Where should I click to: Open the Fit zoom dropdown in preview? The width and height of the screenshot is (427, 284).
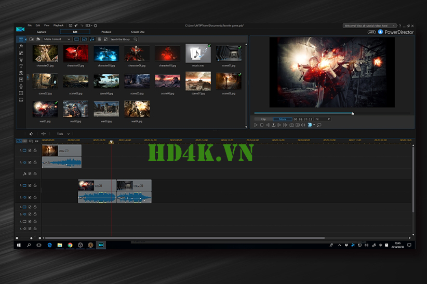(x=323, y=119)
